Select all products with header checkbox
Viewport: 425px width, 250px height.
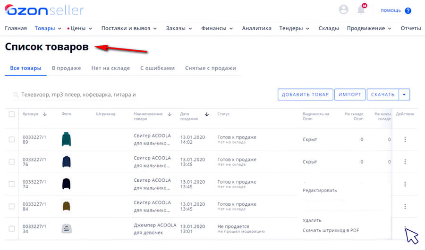tap(12, 114)
